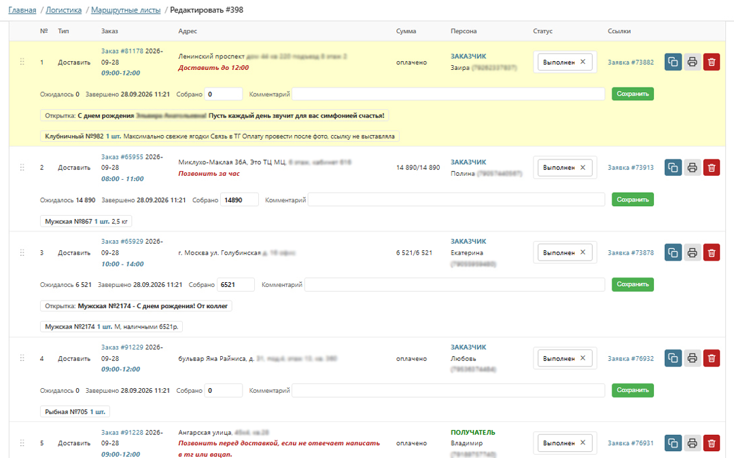The image size is (734, 458).
Task: Delete the row with Заявка #73882
Action: (712, 62)
